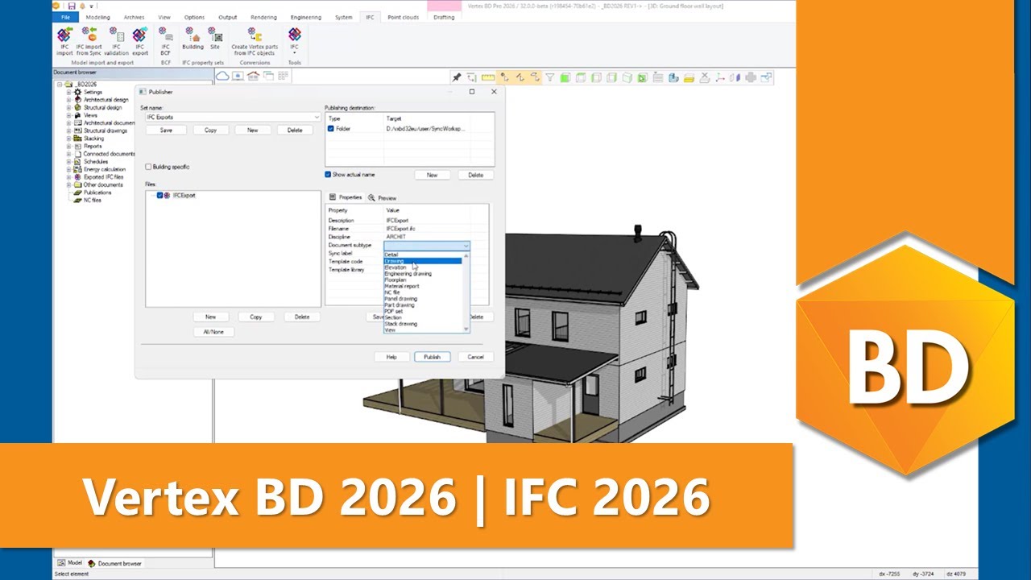This screenshot has width=1031, height=580.
Task: Click the pushpin icon in viewport toolbar
Action: coord(457,77)
